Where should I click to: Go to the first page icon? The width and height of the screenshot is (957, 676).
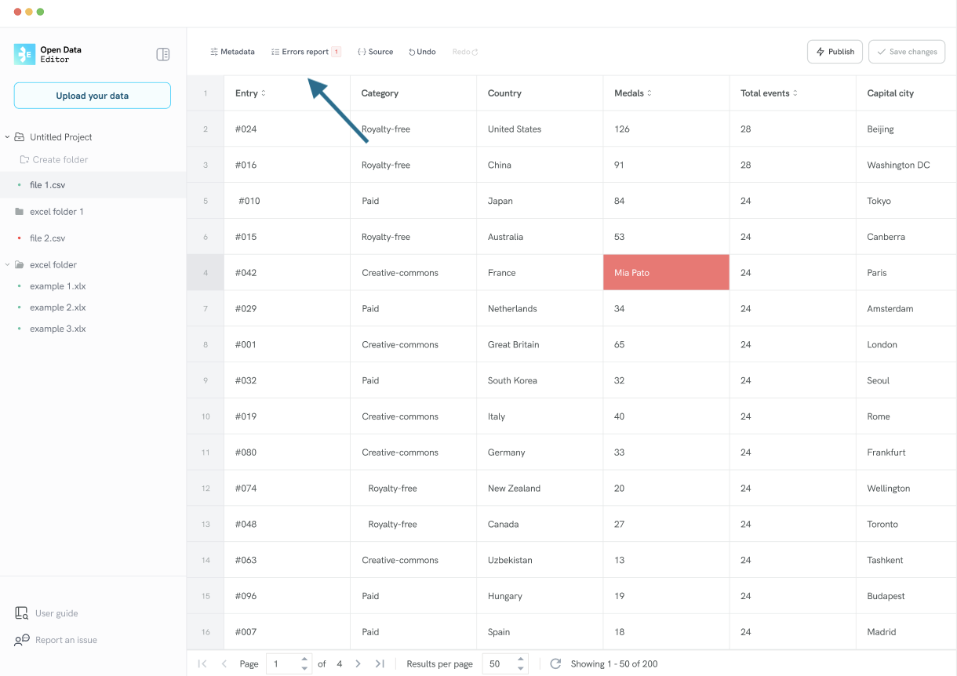202,663
